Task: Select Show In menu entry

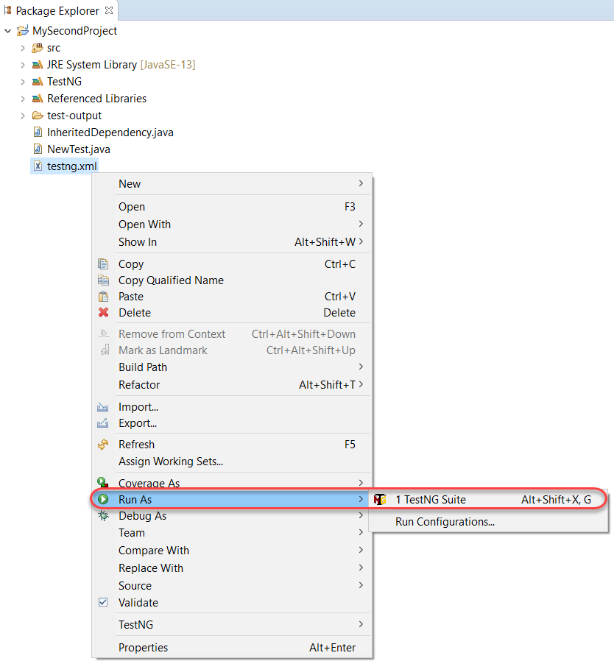Action: pos(231,242)
